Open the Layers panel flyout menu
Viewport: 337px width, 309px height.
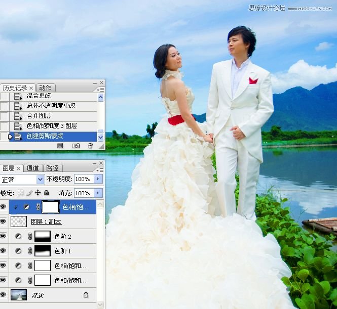click(x=100, y=170)
